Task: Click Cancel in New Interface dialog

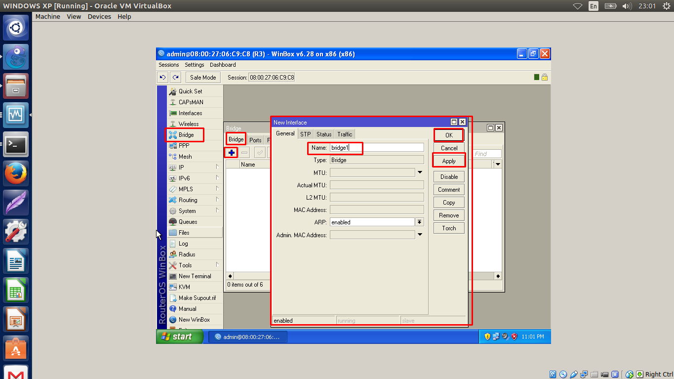Action: [x=449, y=148]
